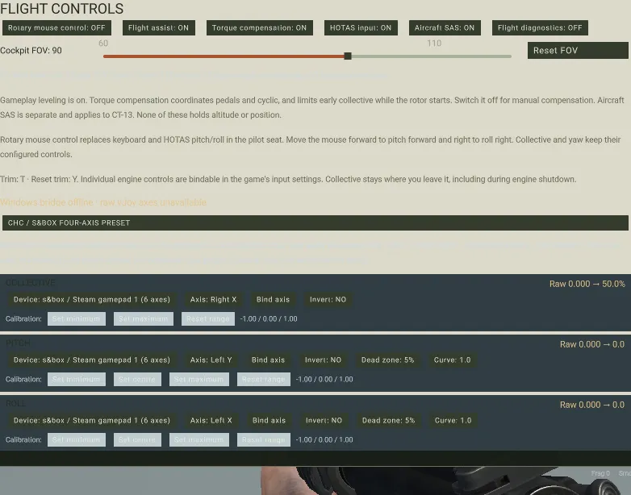
Task: Enable Flight diagnostics toggle
Action: [540, 27]
